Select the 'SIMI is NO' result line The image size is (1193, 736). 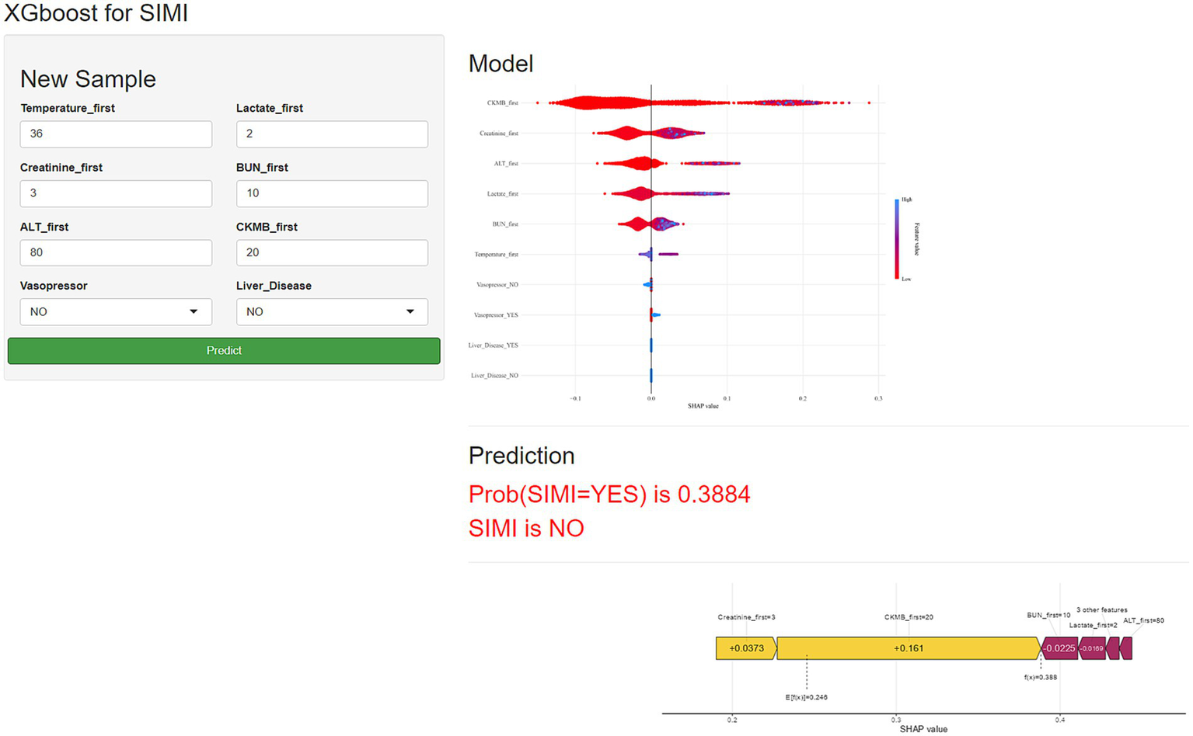[x=526, y=529]
